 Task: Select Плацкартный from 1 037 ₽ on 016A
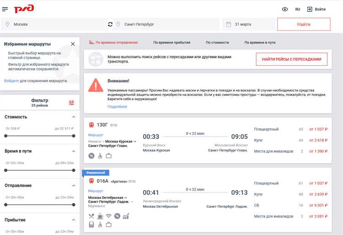(x=291, y=183)
